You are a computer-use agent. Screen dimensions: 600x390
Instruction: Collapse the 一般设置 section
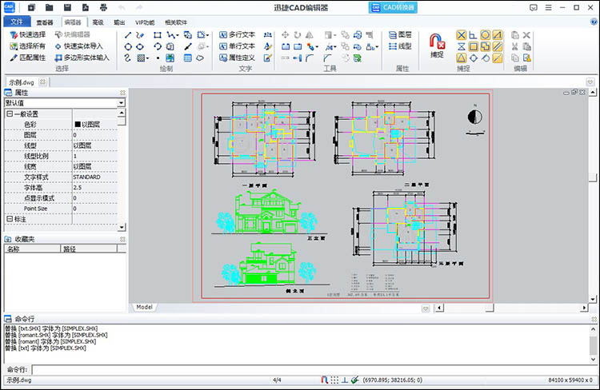coord(10,114)
